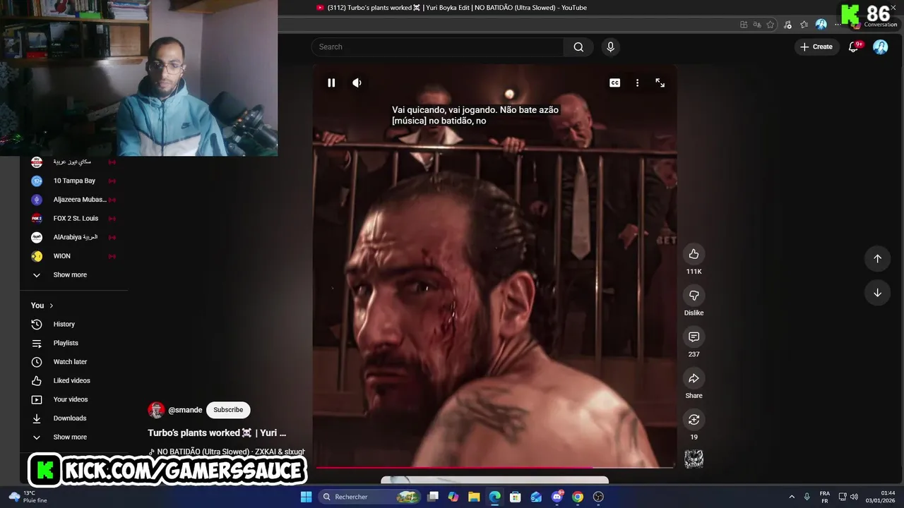
Task: Open @smande channel handle link
Action: [x=185, y=410]
